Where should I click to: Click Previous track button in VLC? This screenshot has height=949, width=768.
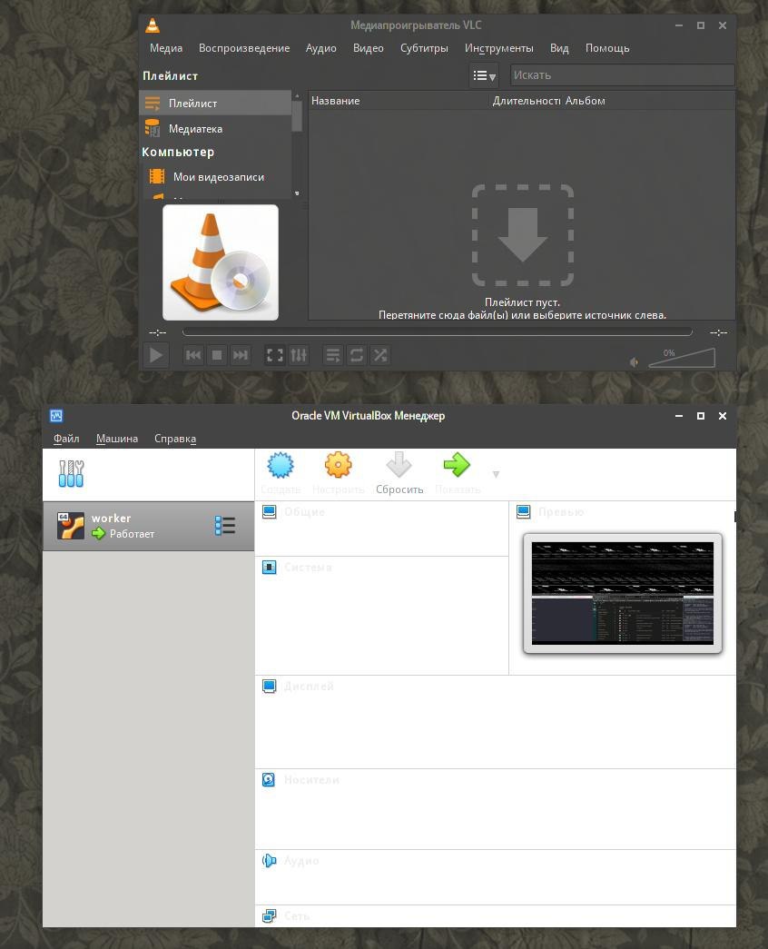point(193,355)
